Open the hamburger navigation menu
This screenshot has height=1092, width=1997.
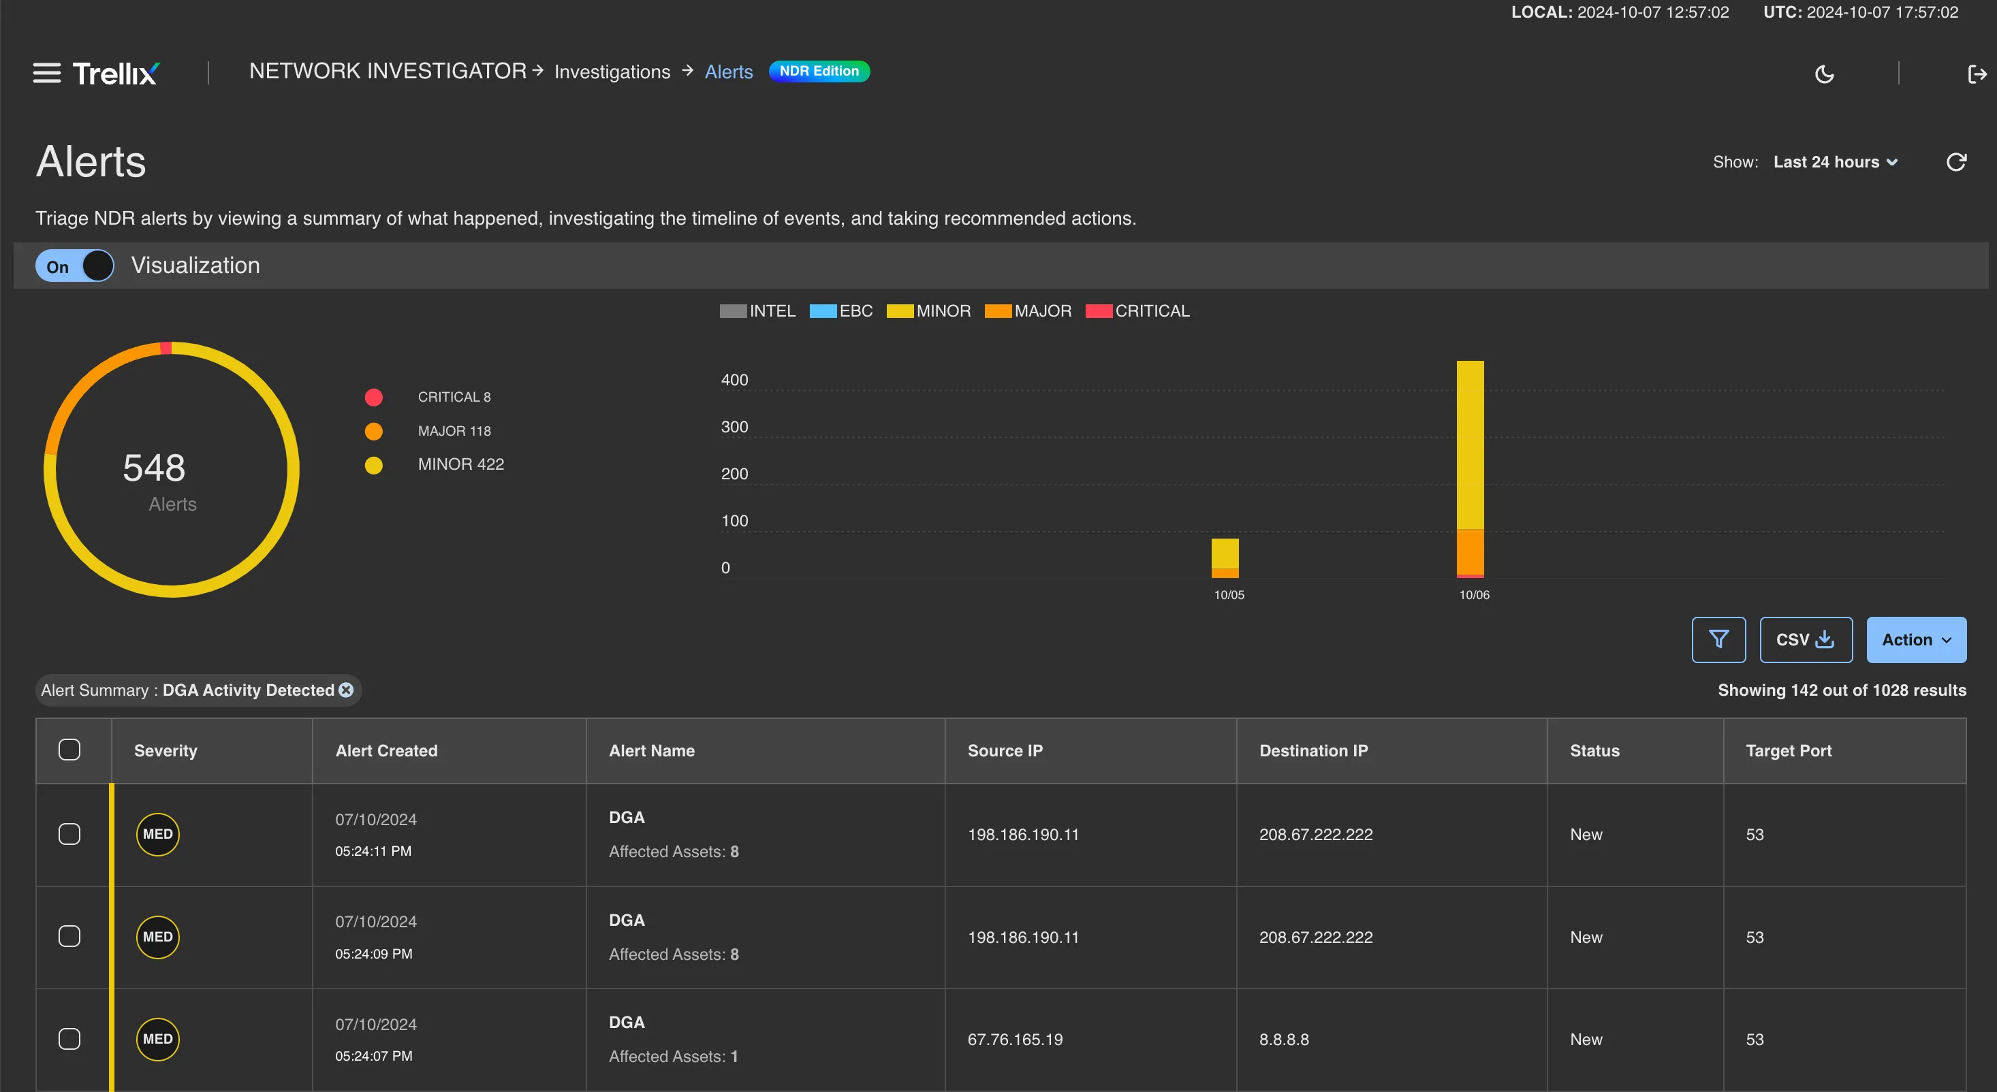click(x=46, y=72)
